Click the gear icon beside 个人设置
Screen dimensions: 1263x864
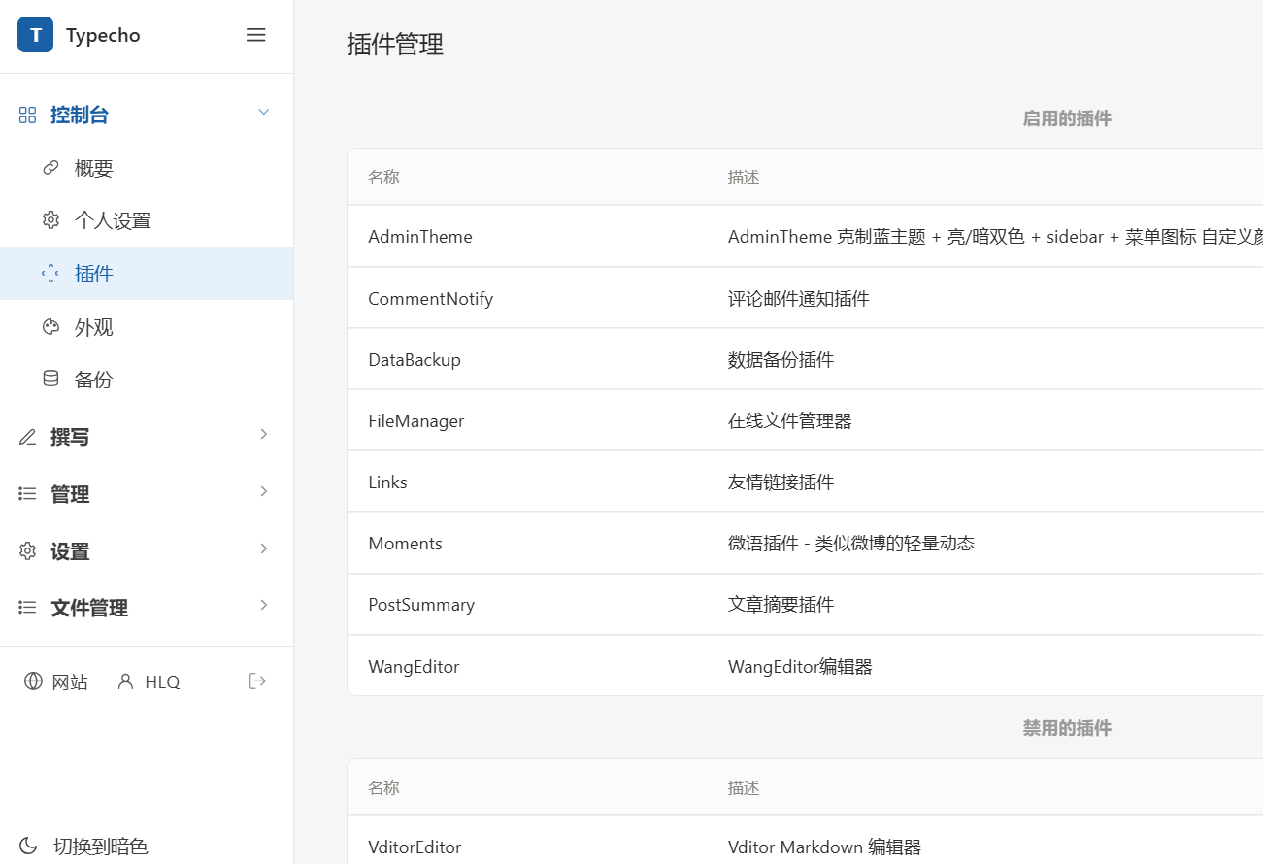(51, 220)
